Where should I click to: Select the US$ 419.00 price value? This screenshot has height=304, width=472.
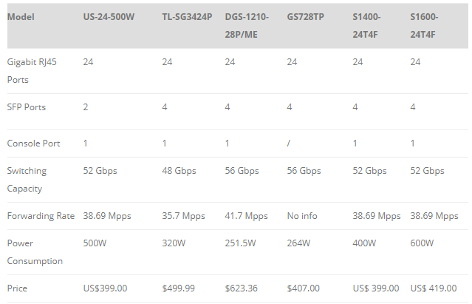click(433, 288)
